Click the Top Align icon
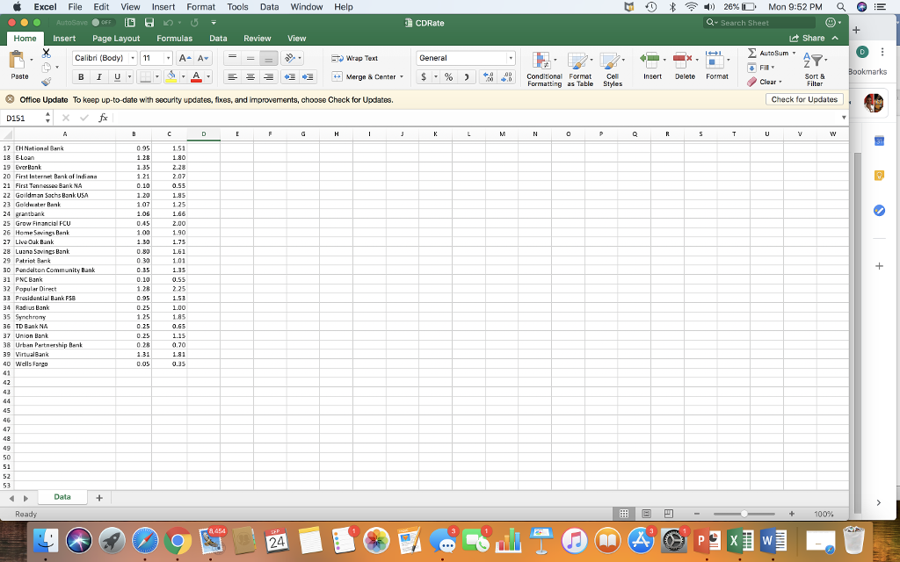900x562 pixels. point(232,58)
